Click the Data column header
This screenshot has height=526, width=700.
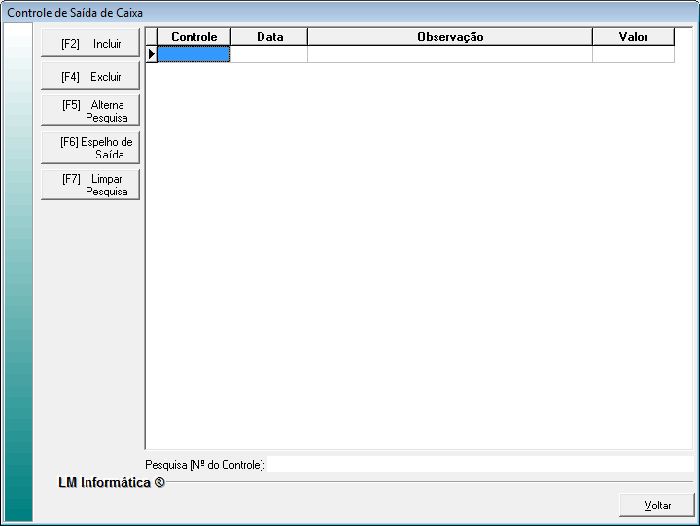[x=269, y=37]
